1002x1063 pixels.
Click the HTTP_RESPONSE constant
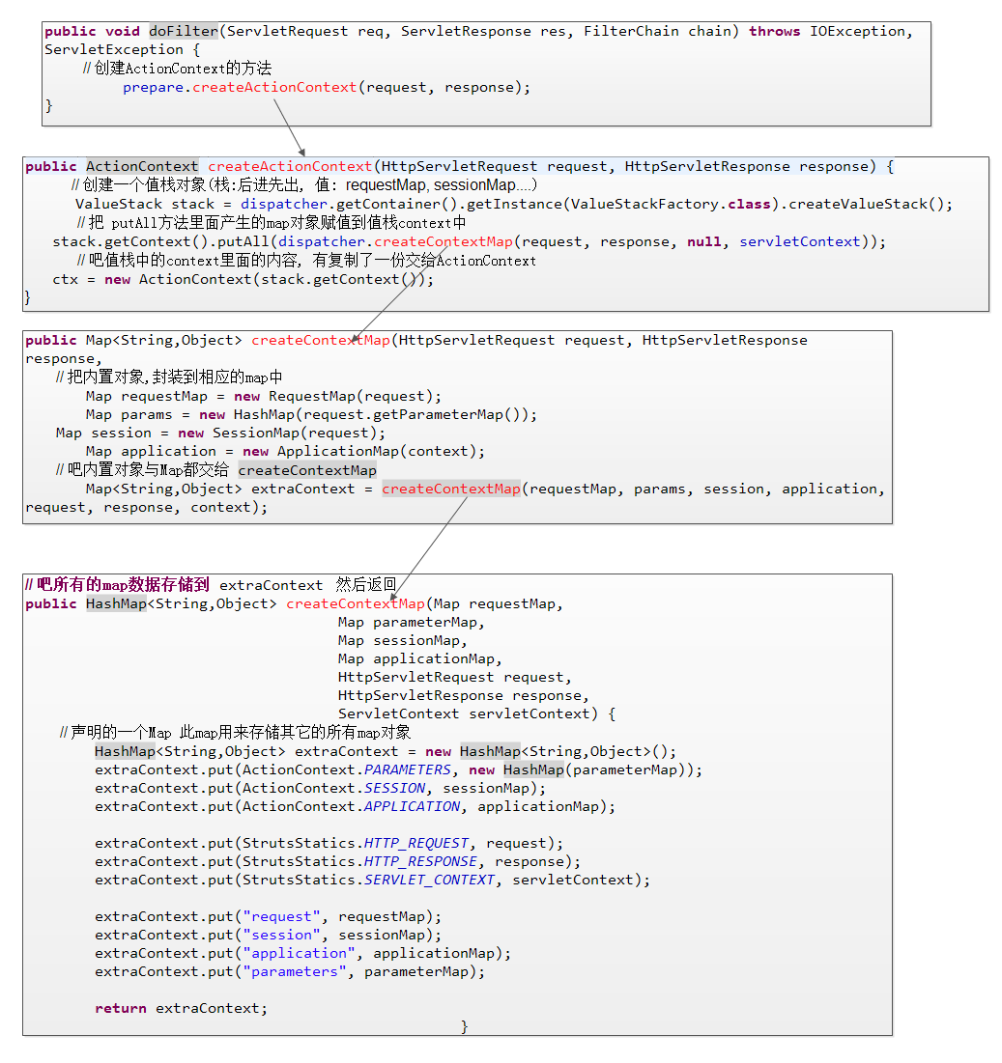[420, 861]
